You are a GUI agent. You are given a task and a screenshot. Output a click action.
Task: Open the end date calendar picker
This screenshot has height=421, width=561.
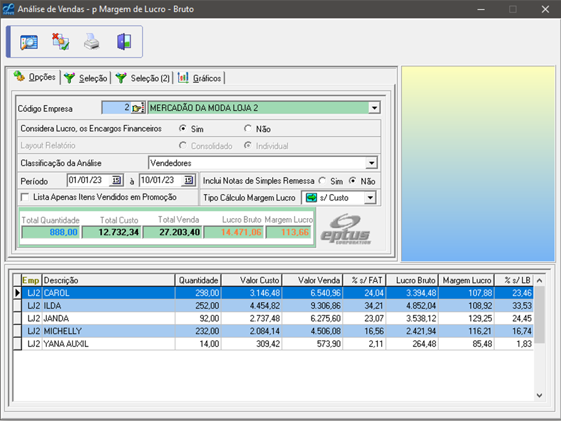(188, 181)
